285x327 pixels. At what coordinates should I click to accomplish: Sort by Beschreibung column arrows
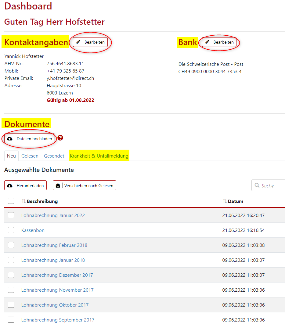(24, 201)
